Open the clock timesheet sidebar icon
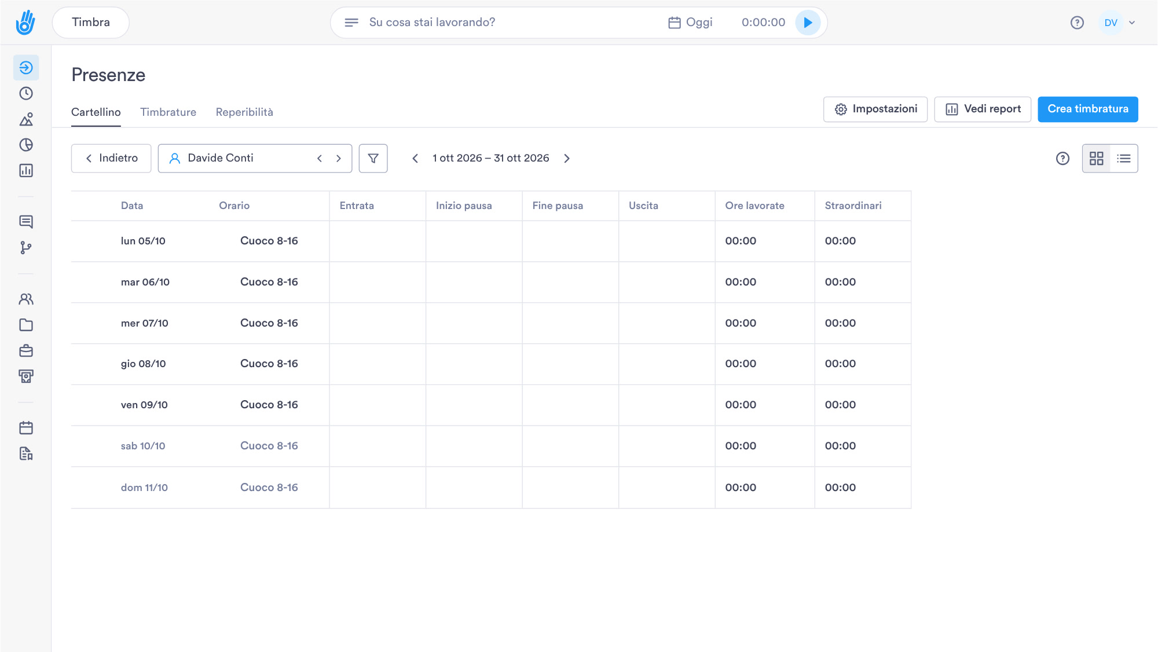The height and width of the screenshot is (652, 1158). point(26,93)
